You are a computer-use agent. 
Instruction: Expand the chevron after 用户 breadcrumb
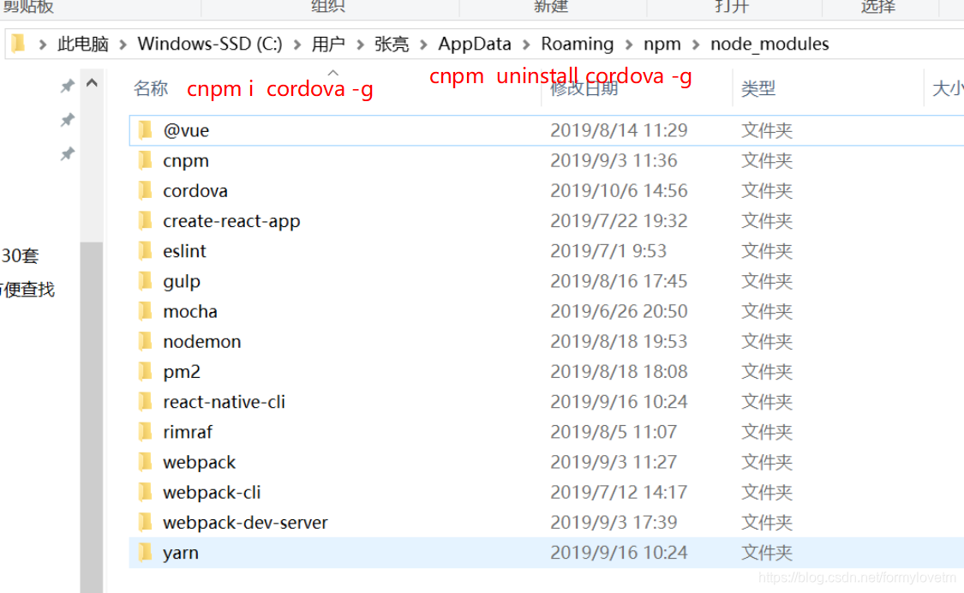360,45
